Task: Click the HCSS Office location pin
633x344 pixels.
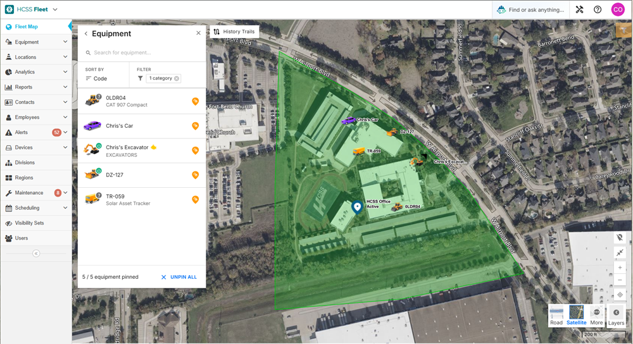Action: [357, 207]
